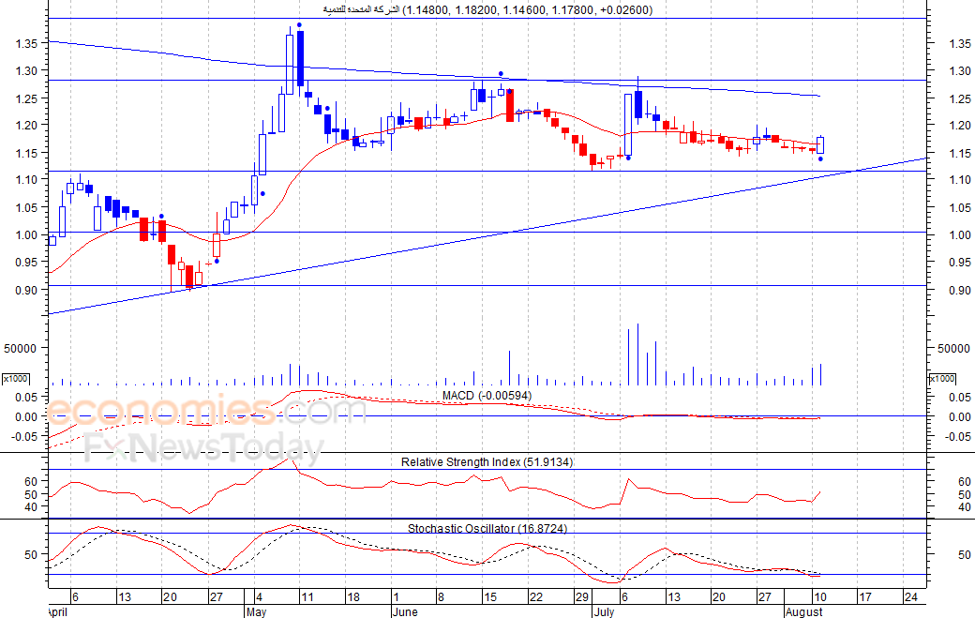Viewport: 975px width, 618px height.
Task: Select the July month label
Action: click(x=604, y=611)
